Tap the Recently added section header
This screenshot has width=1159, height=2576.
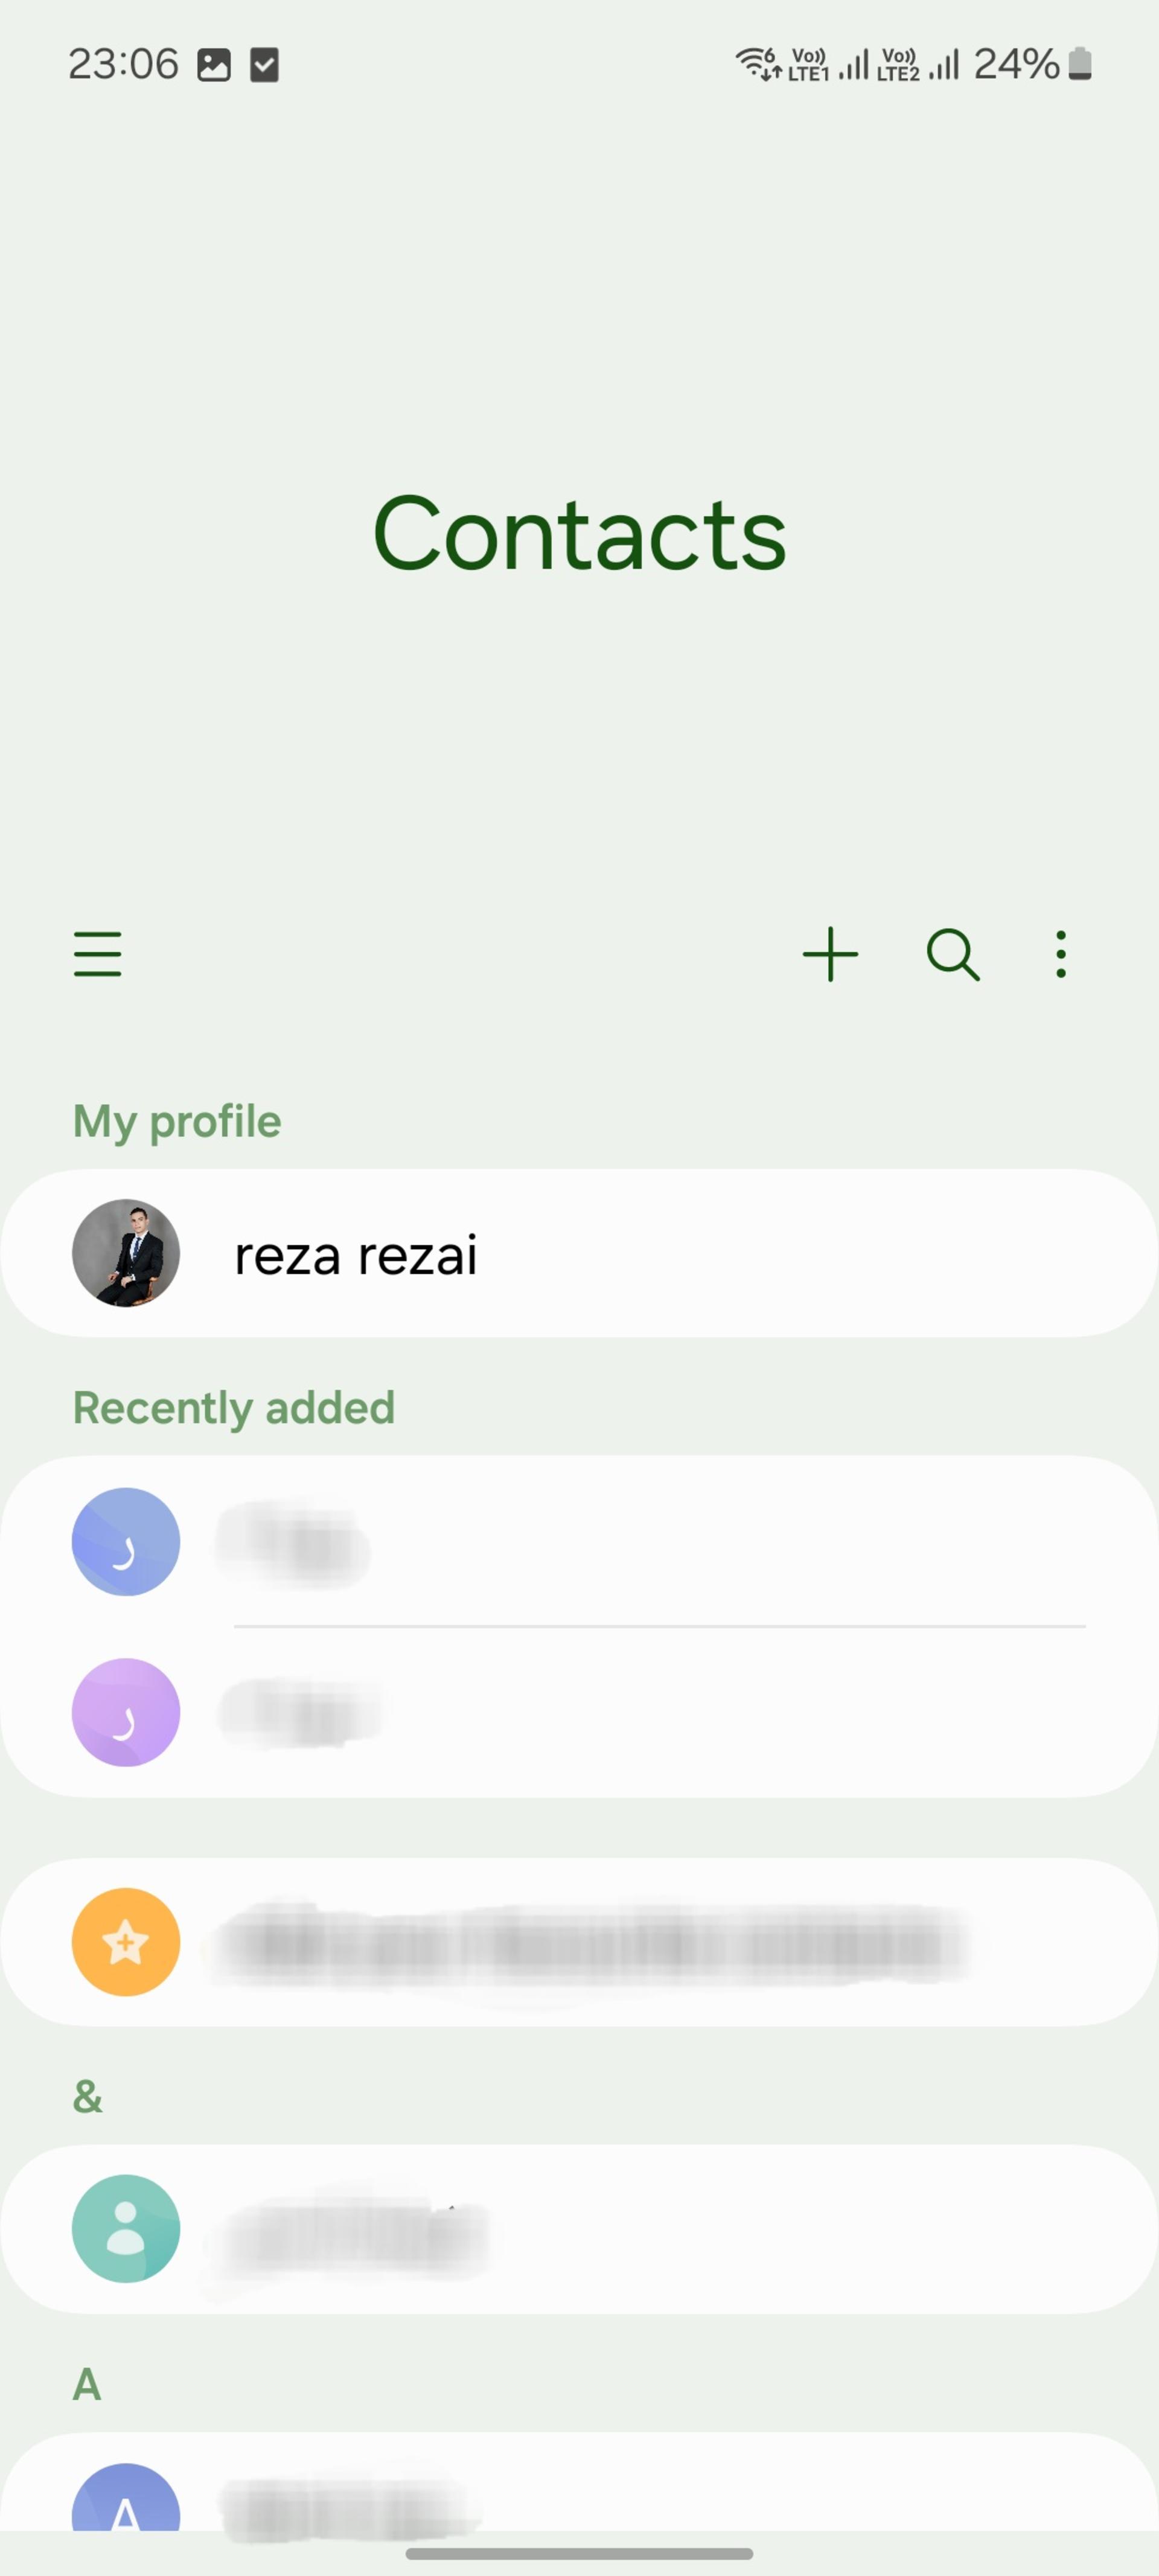click(x=234, y=1408)
